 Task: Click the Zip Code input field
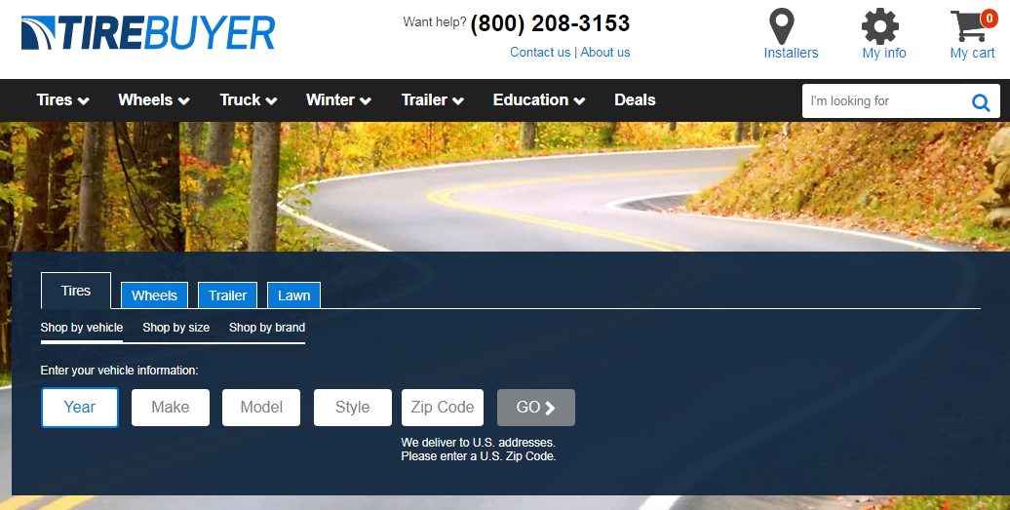443,407
